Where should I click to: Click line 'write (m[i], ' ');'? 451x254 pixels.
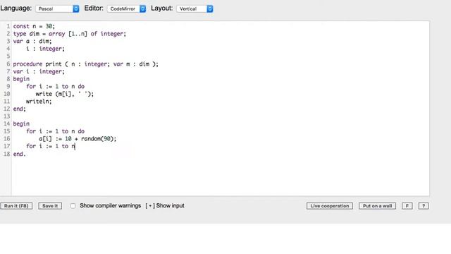point(65,94)
